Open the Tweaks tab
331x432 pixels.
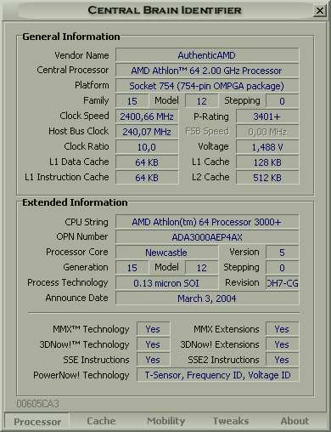pyautogui.click(x=231, y=421)
